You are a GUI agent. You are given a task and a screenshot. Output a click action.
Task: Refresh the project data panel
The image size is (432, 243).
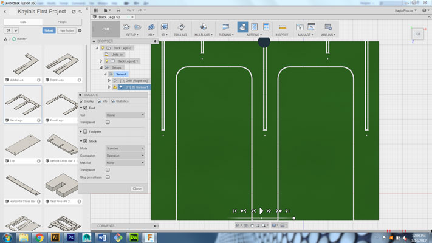coord(74,12)
